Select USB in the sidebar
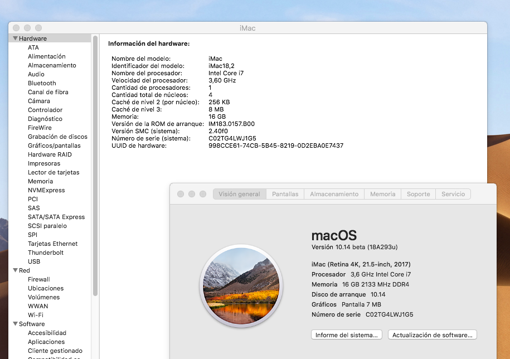 [x=34, y=261]
